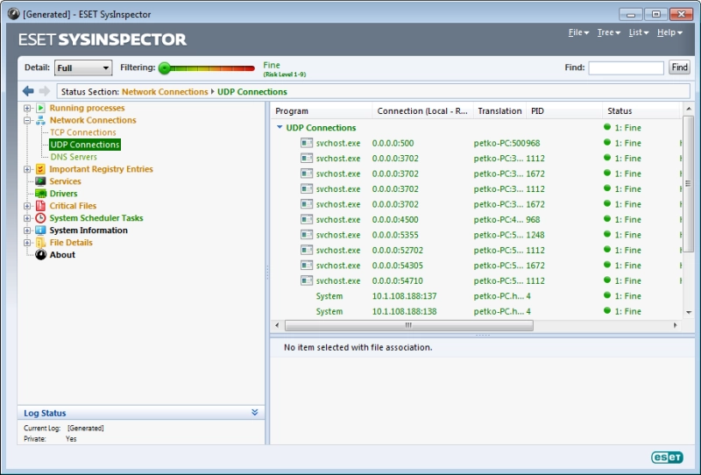Click the Running processes play icon
The height and width of the screenshot is (475, 701).
[40, 108]
